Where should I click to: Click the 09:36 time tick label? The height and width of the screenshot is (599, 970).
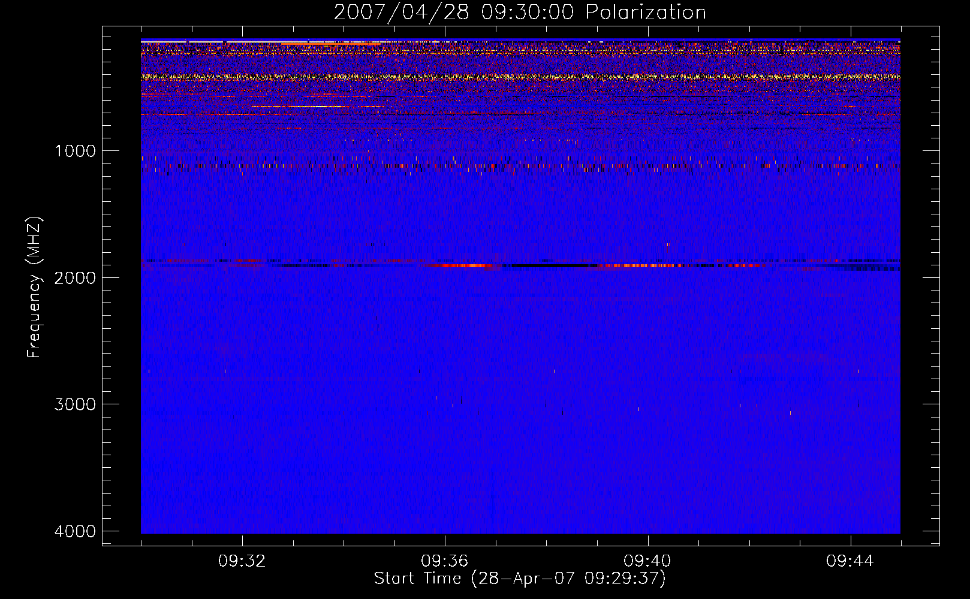[x=445, y=561]
